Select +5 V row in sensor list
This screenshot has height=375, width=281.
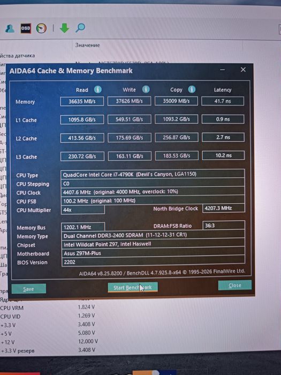(48, 333)
